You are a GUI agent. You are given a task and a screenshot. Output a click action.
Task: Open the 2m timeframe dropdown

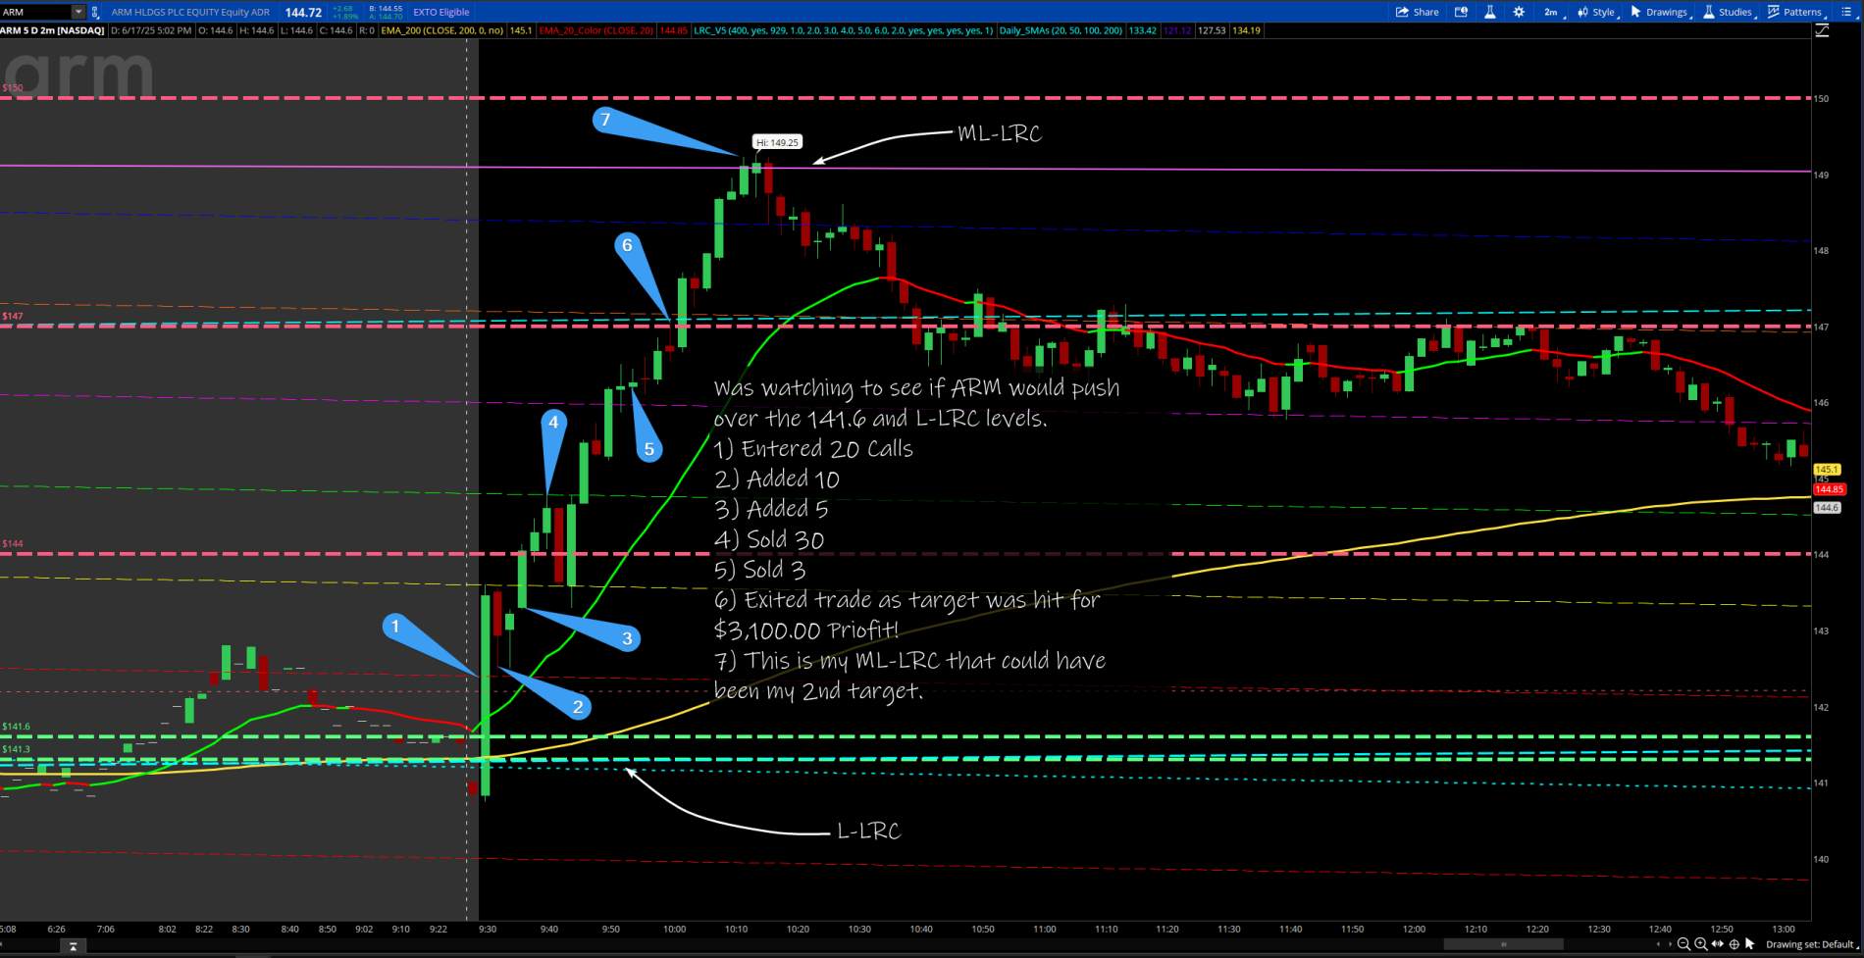click(x=1551, y=12)
